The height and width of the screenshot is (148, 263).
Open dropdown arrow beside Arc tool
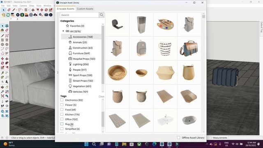[x=23, y=10]
